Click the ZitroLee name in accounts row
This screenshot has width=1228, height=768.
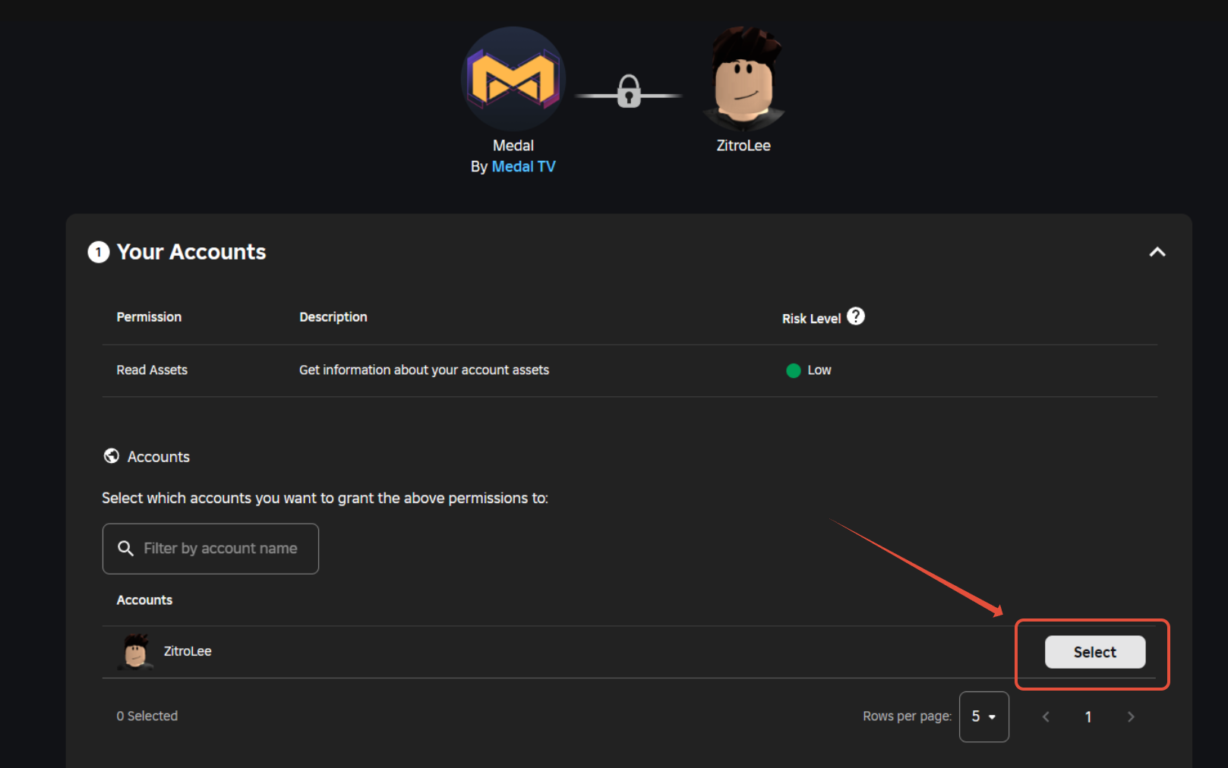pos(188,651)
